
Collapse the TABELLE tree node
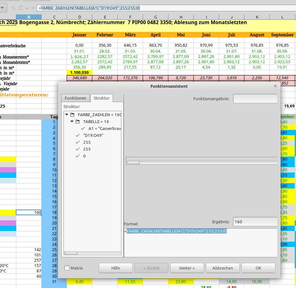(72, 122)
